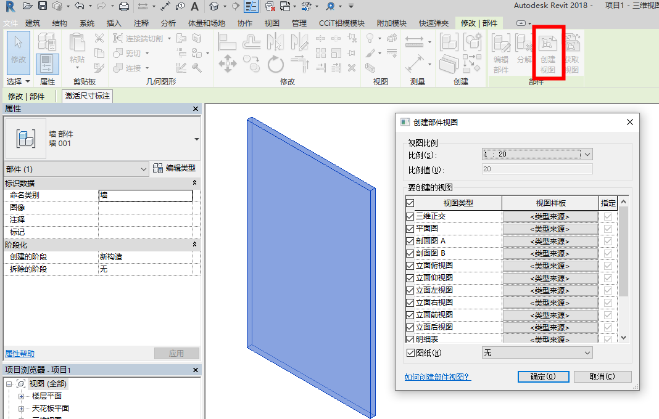
Task: Select the Offset tool in the Modify panel
Action: 251,41
